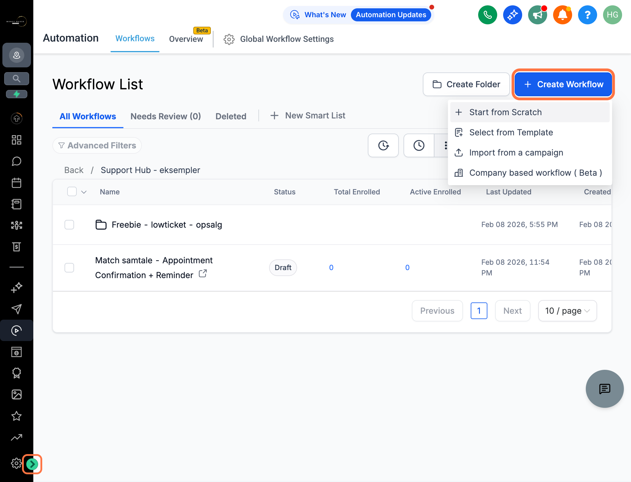The image size is (631, 482).
Task: Select page 1 in pagination
Action: point(479,311)
